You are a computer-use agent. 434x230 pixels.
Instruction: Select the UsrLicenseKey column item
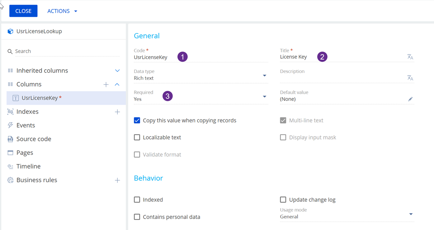(66, 98)
